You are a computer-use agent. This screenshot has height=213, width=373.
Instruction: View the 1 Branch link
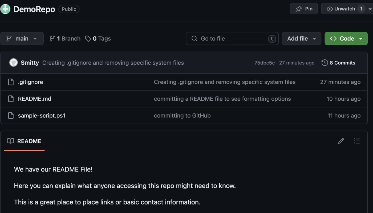pyautogui.click(x=65, y=39)
